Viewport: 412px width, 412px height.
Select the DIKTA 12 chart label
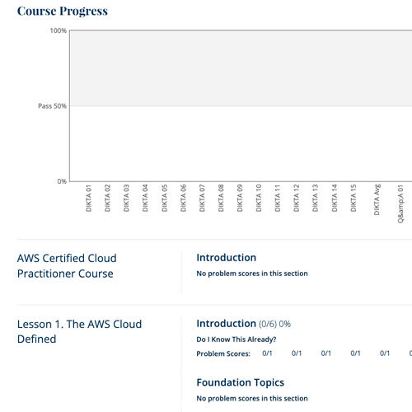pyautogui.click(x=296, y=198)
